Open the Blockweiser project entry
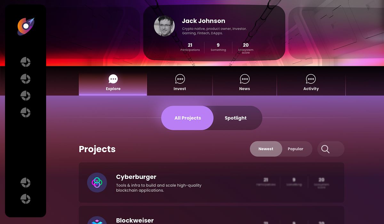This screenshot has height=224, width=384. [212, 215]
